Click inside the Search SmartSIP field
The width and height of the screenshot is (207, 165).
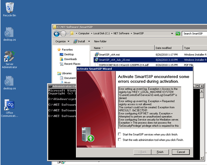[x=194, y=34]
